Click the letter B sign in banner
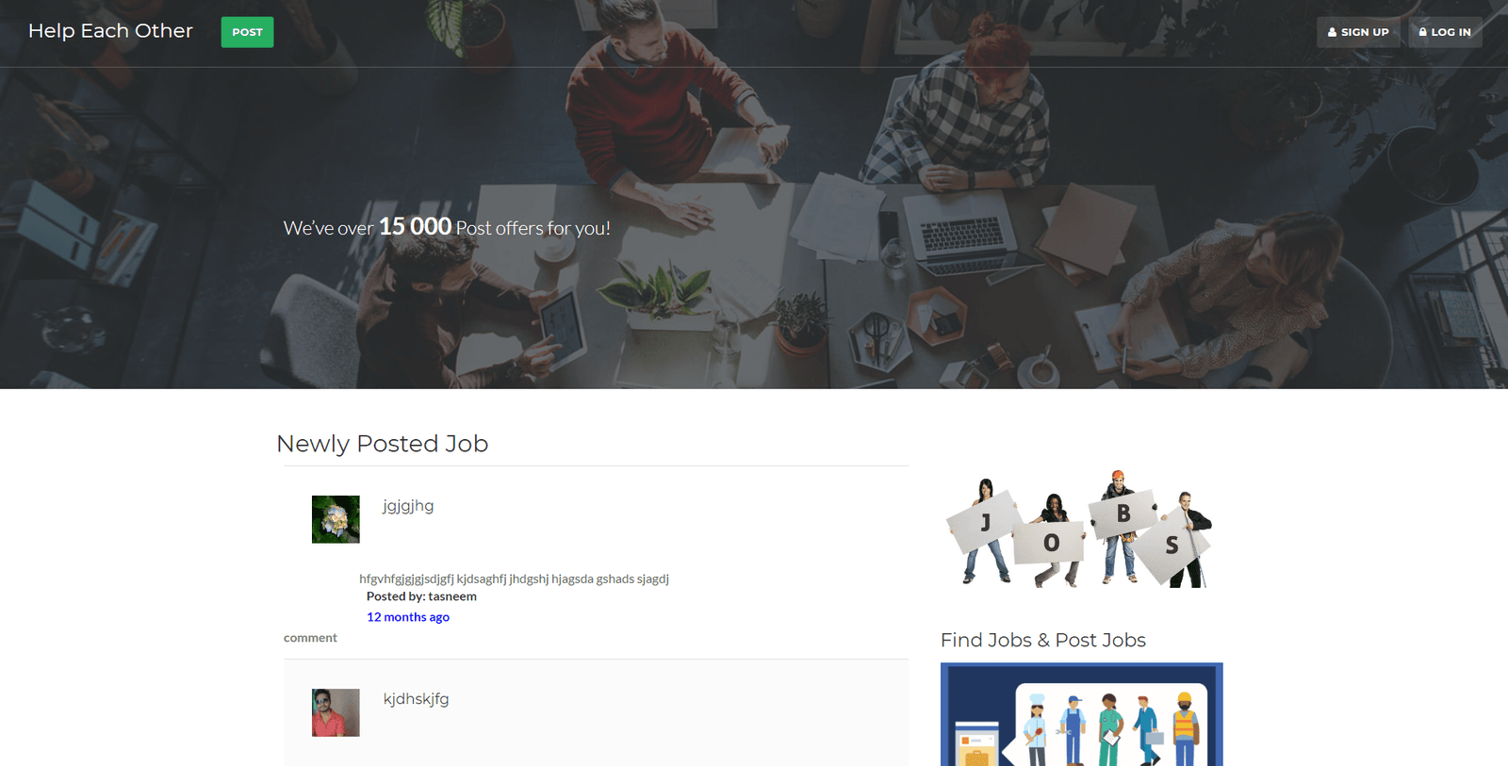1508x766 pixels. (x=1123, y=514)
